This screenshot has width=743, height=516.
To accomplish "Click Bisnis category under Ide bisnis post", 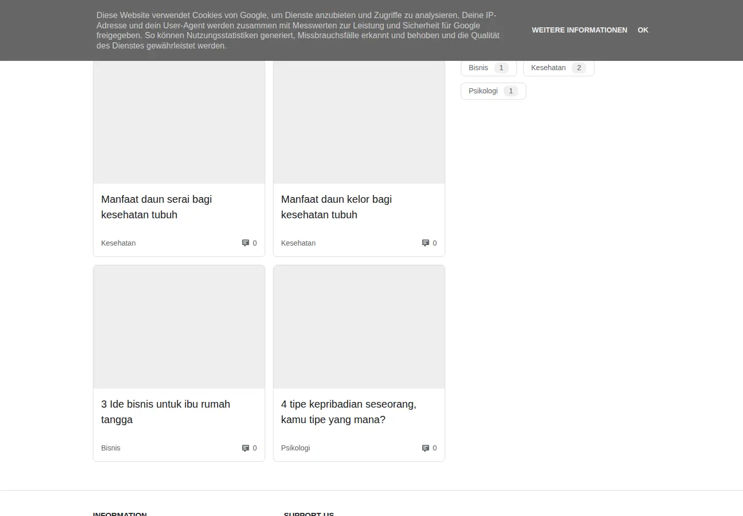I will (x=110, y=448).
